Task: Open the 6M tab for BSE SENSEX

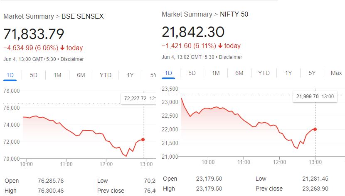Action: [81, 75]
